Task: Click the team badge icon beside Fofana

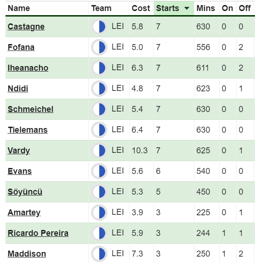Action: click(99, 47)
